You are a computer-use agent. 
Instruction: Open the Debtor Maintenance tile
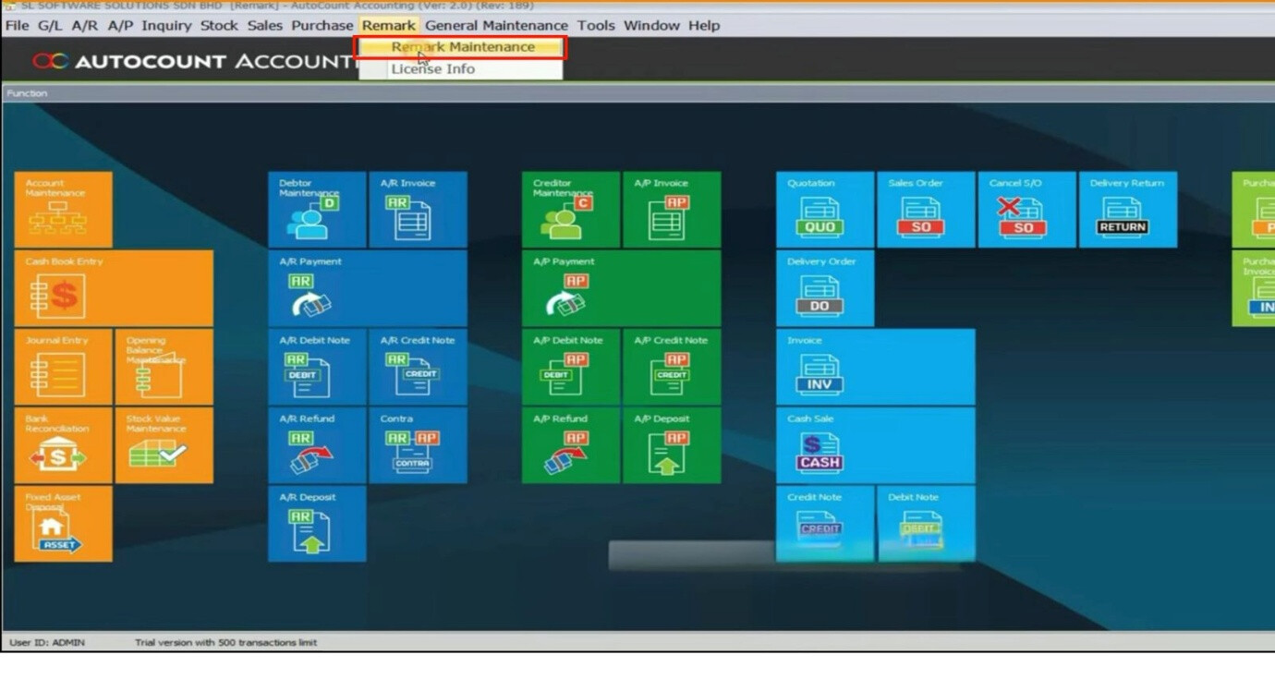click(317, 210)
